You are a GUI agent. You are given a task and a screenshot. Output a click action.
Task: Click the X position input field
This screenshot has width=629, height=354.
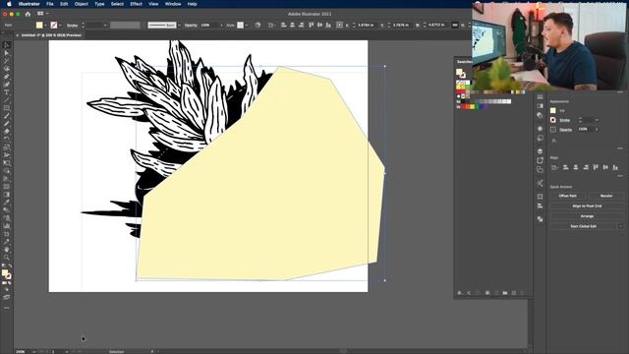[x=367, y=25]
